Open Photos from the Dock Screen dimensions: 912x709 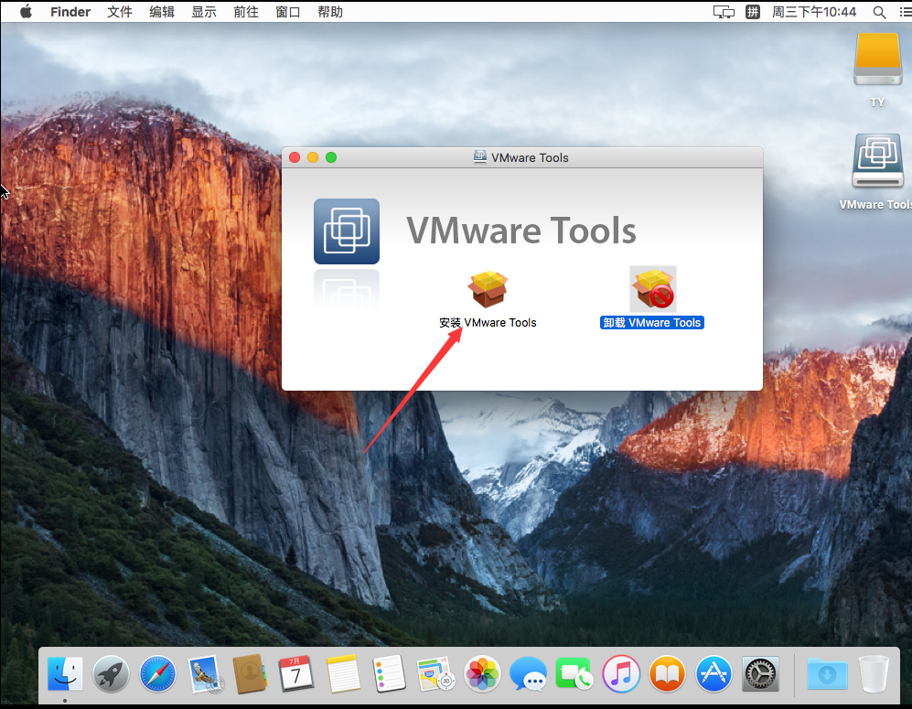[482, 674]
